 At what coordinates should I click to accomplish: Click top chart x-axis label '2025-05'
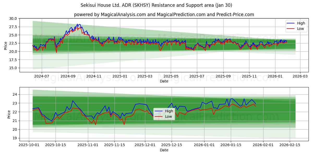click(171, 77)
